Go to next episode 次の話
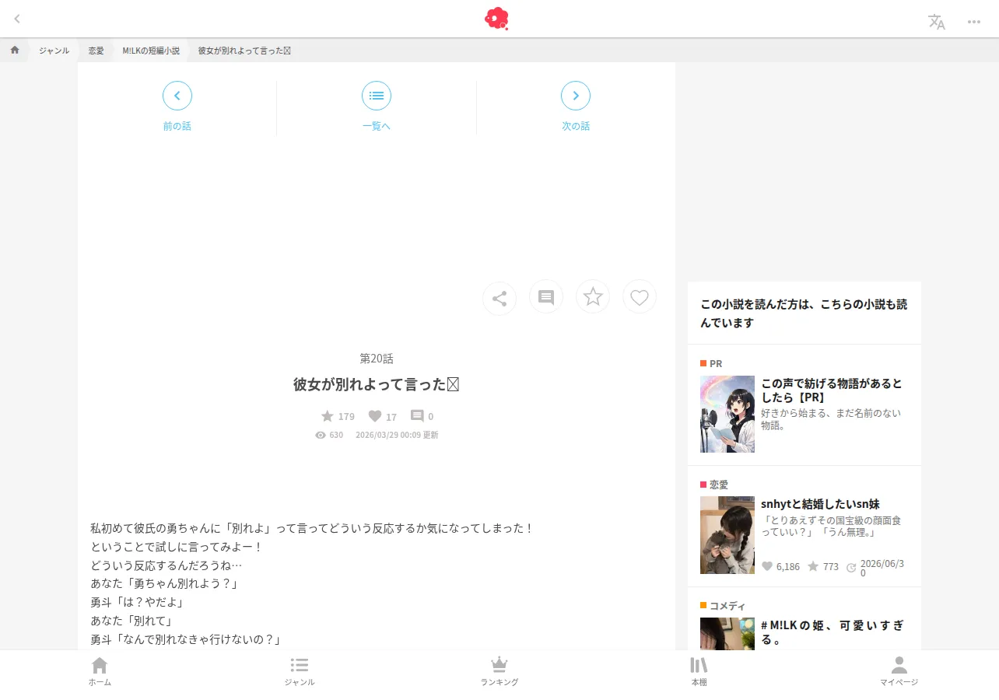 (576, 107)
